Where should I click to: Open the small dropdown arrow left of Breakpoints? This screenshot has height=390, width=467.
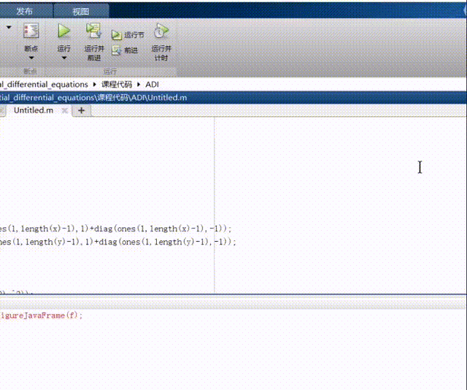9,27
